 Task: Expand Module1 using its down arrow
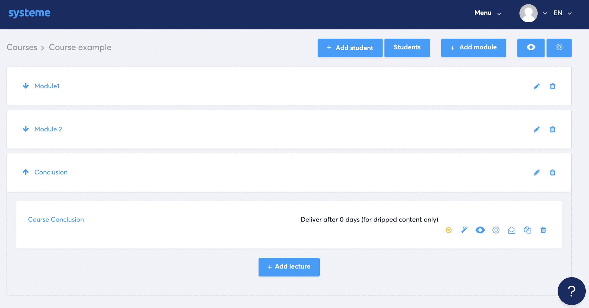coord(25,86)
